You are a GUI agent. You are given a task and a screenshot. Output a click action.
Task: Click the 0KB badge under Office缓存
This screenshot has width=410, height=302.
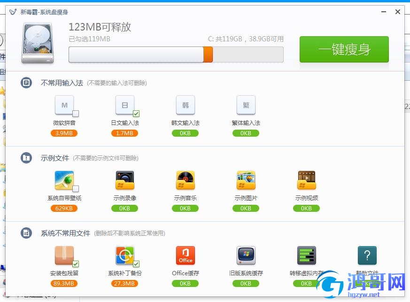tap(185, 283)
